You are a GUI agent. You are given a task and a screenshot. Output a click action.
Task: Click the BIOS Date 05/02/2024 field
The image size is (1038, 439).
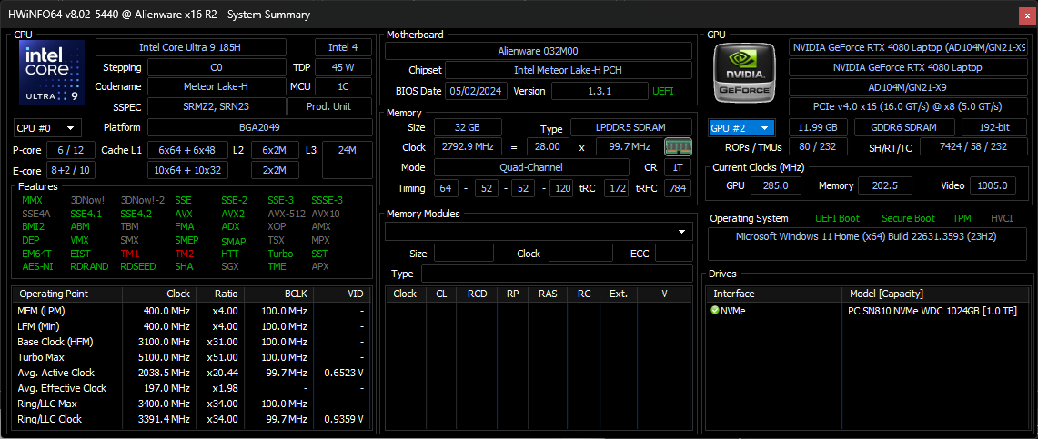pyautogui.click(x=476, y=91)
